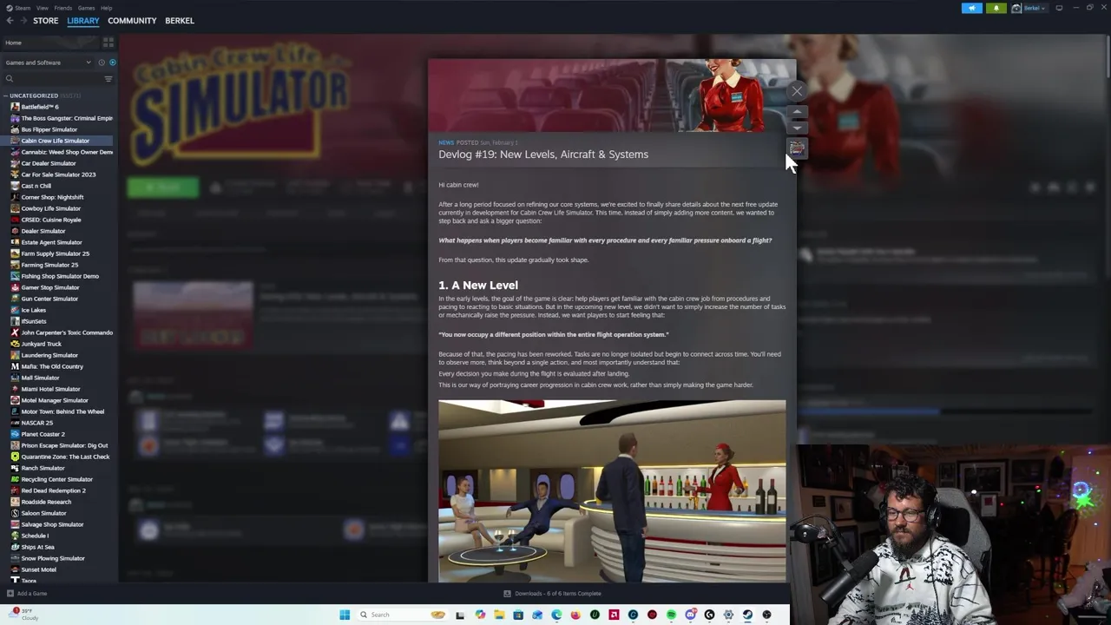Open the announcements megaphone button
Viewport: 1111px width, 625px height.
pyautogui.click(x=972, y=8)
